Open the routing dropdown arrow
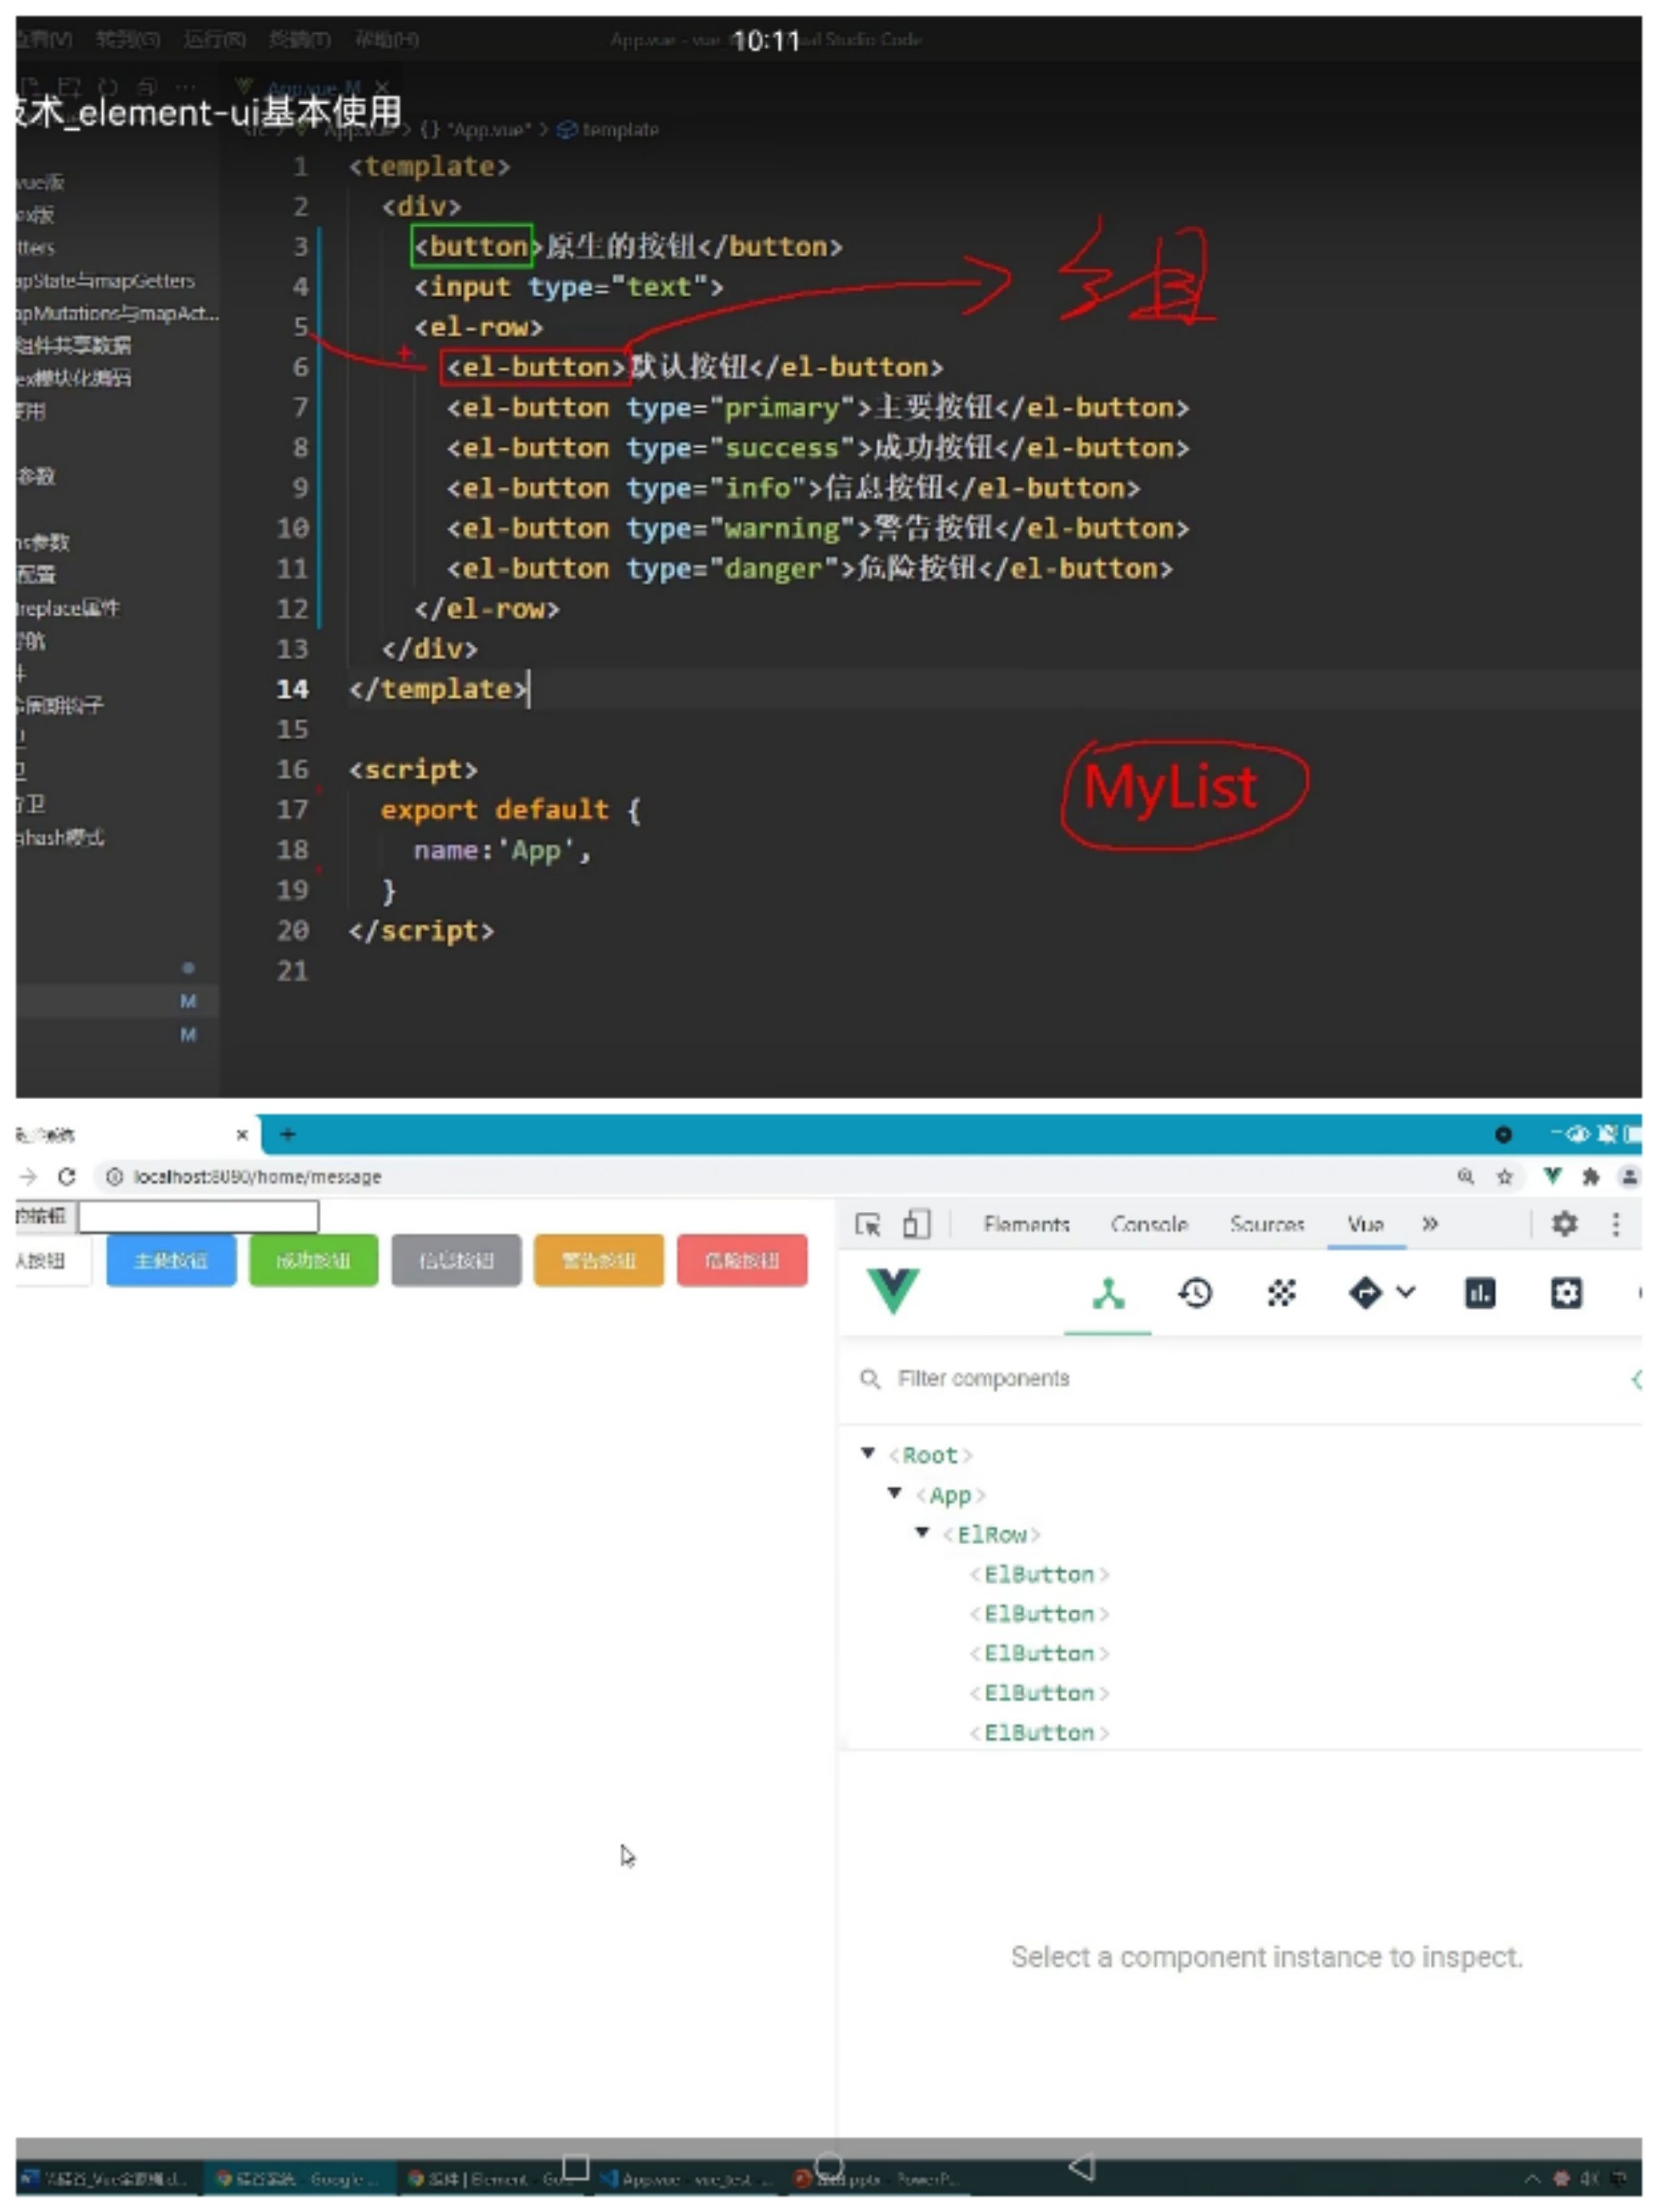 (1406, 1293)
